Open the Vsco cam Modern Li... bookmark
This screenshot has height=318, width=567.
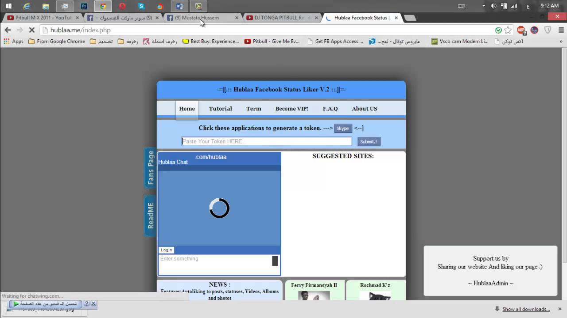(460, 41)
